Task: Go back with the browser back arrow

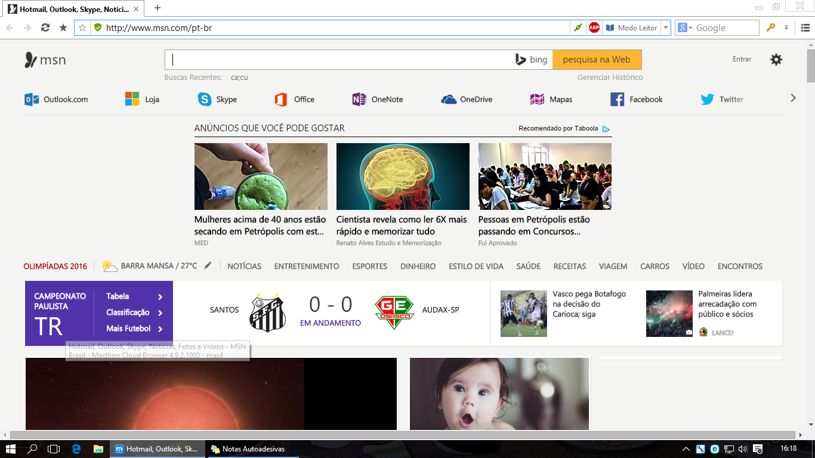Action: coord(10,27)
